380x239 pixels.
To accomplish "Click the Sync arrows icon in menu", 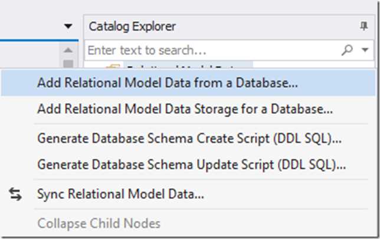I will click(x=15, y=194).
